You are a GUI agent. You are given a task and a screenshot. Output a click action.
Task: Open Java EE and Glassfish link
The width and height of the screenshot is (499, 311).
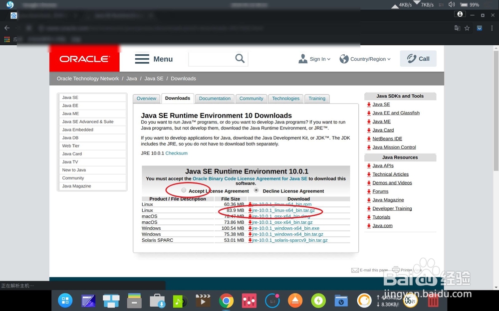396,113
